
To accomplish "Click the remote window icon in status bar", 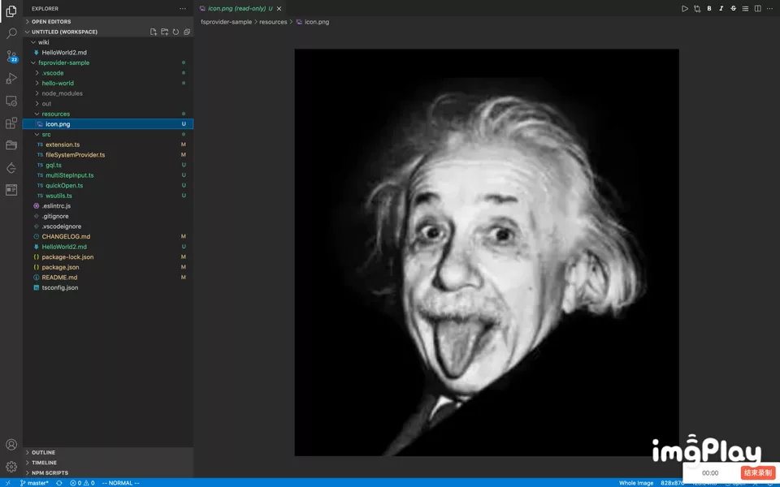I will (x=7, y=483).
